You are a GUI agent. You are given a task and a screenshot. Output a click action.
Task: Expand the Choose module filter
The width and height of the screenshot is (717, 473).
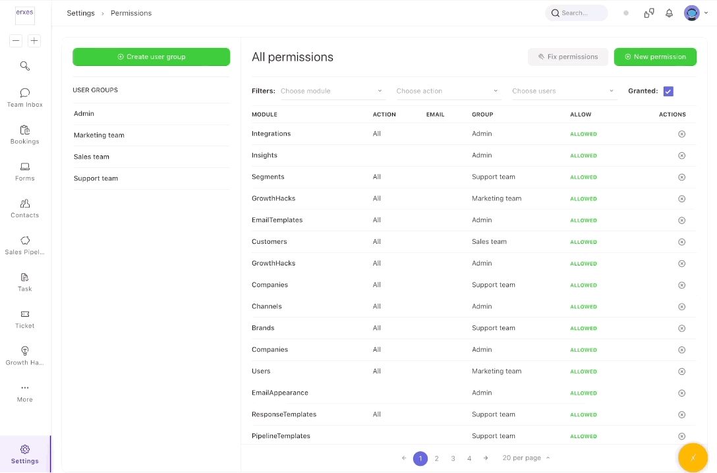331,91
